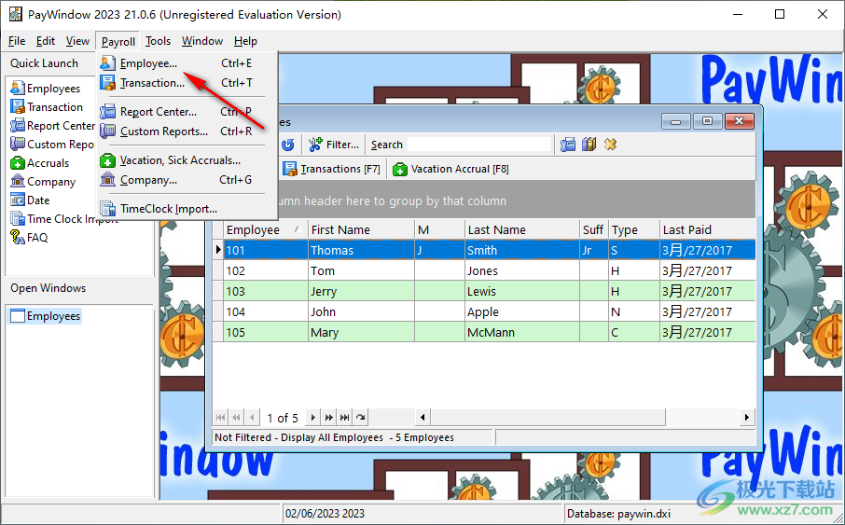
Task: Click the columns book icon in toolbar
Action: click(589, 145)
